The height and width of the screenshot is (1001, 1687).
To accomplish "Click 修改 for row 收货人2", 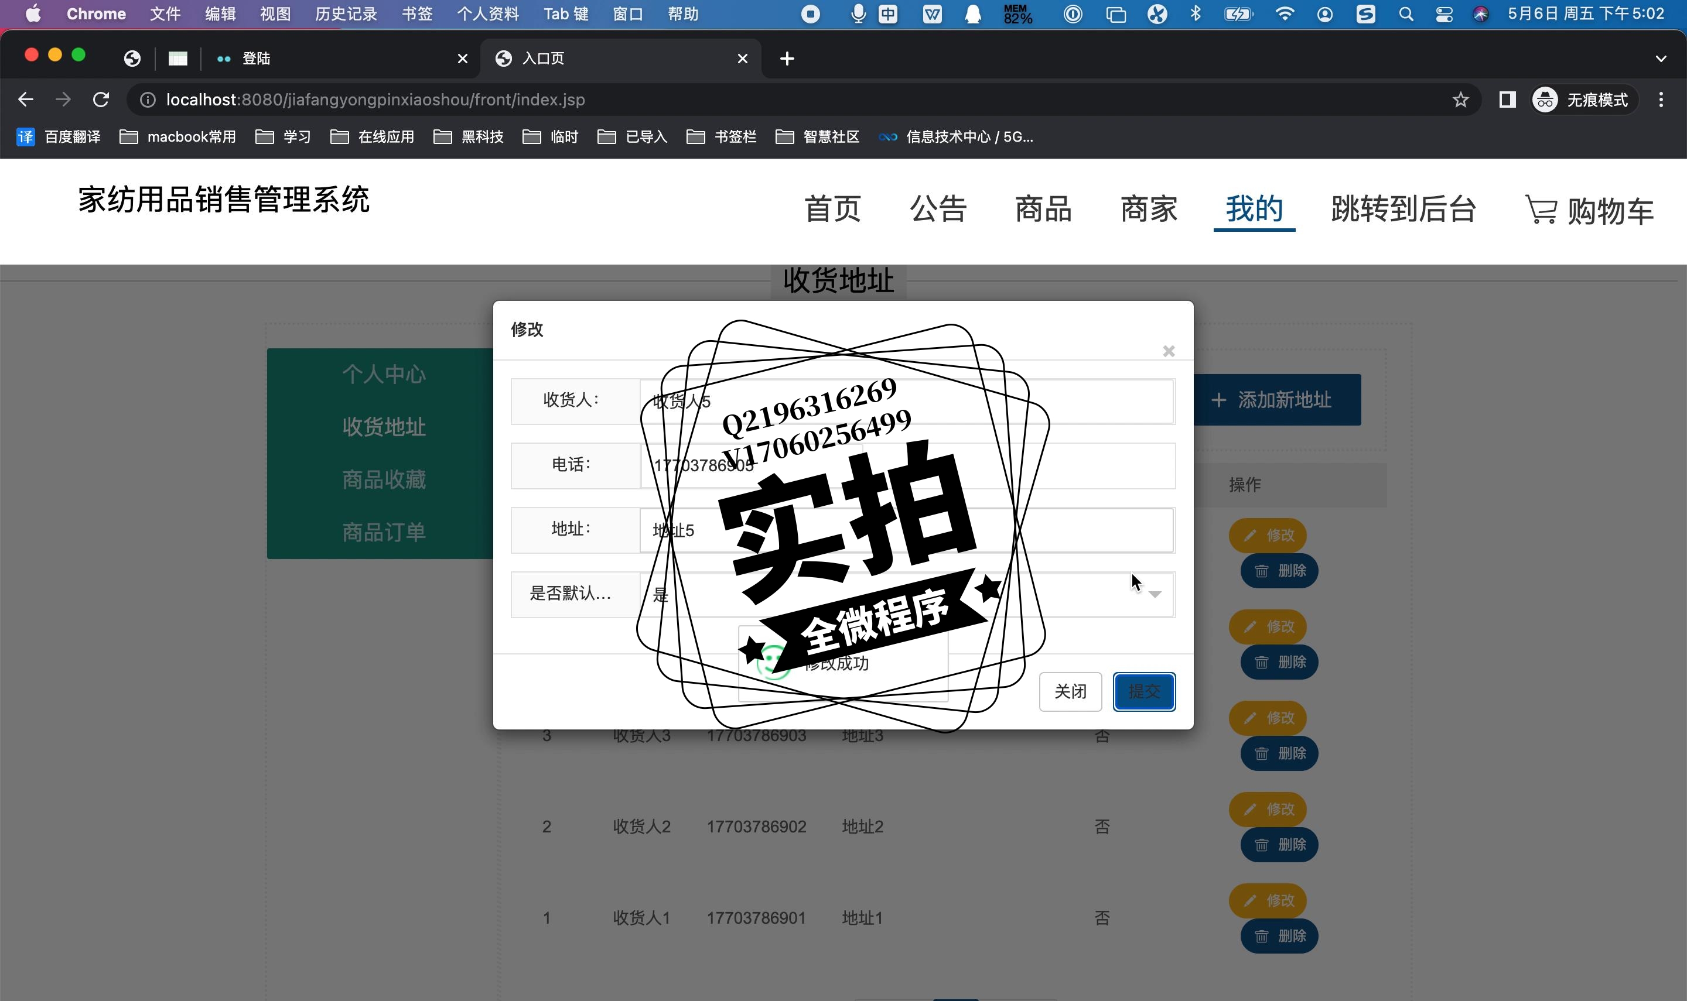I will (1267, 810).
